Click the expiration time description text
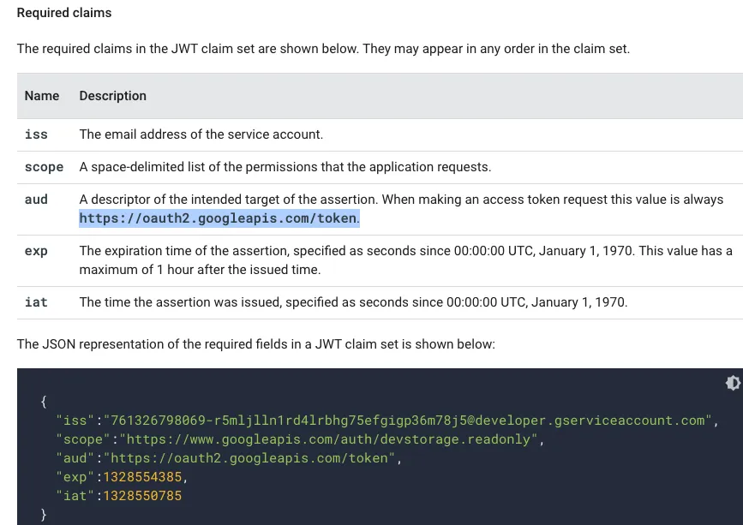This screenshot has height=525, width=743. (x=406, y=251)
